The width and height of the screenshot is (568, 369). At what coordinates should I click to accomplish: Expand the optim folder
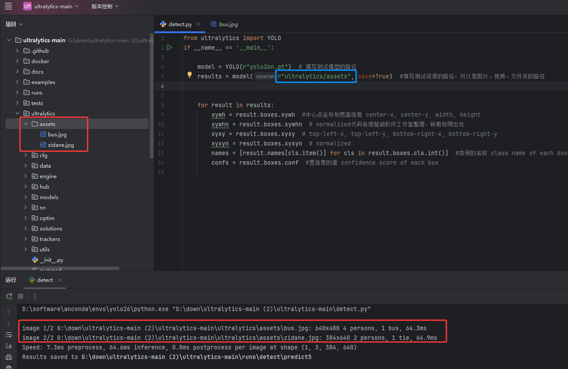click(x=26, y=218)
